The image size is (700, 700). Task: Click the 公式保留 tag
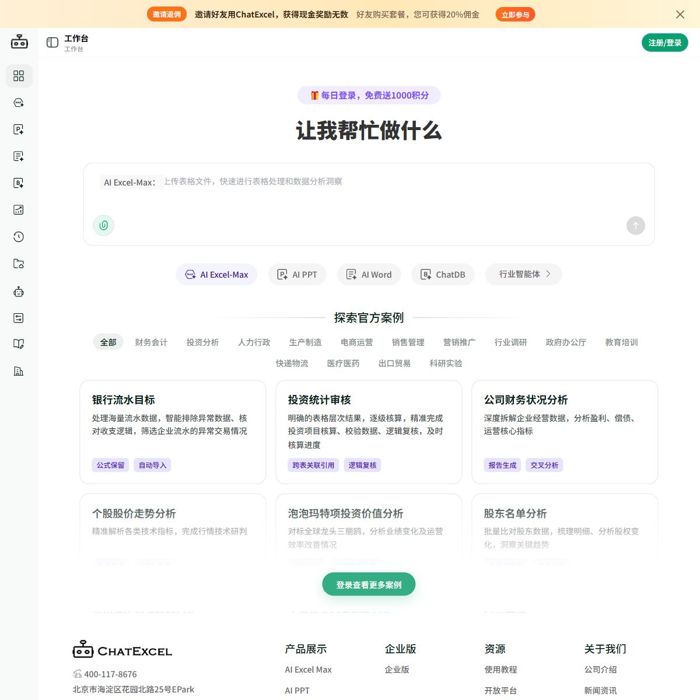coord(110,465)
